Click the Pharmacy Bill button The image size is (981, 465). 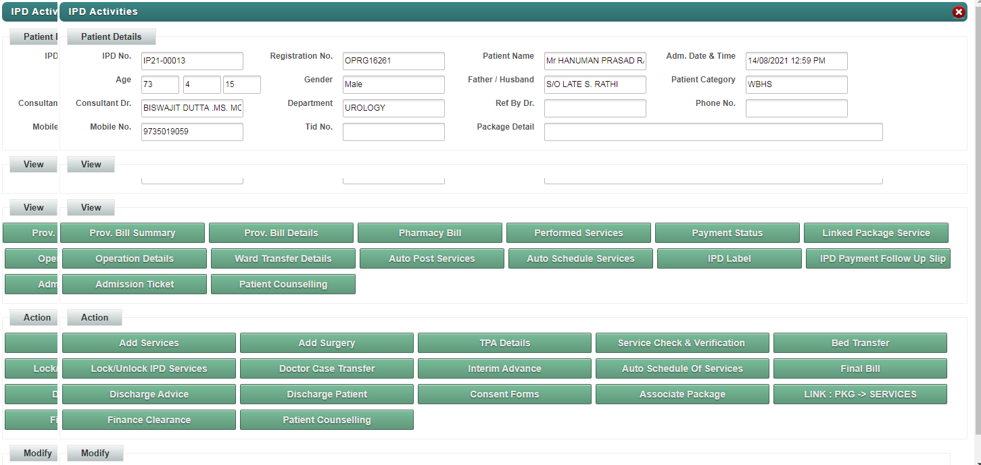[x=430, y=233]
